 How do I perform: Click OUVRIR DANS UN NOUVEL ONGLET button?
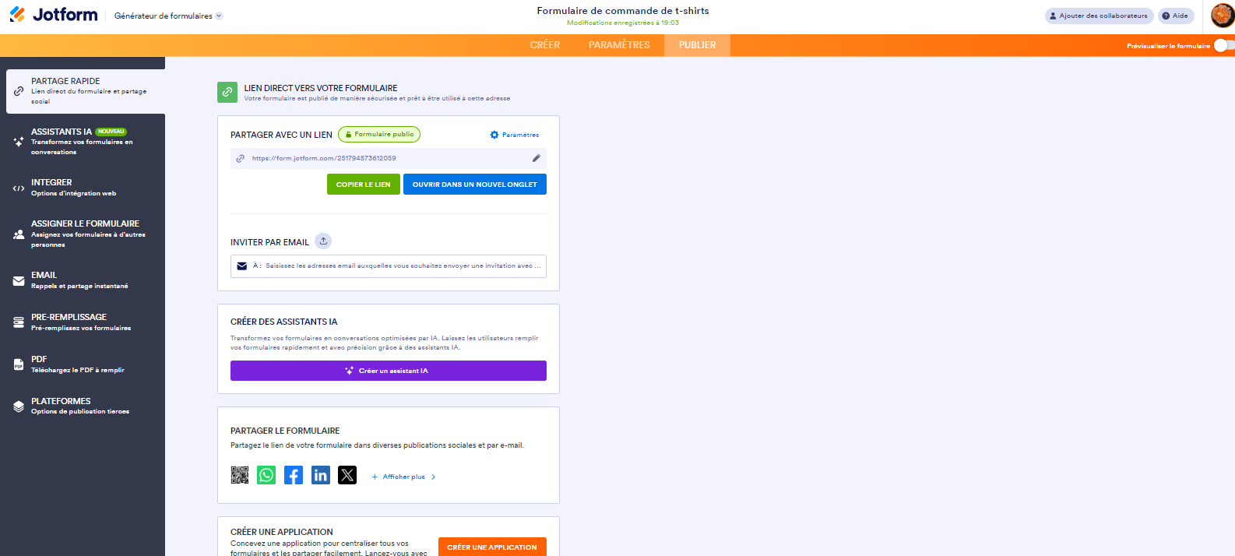475,185
